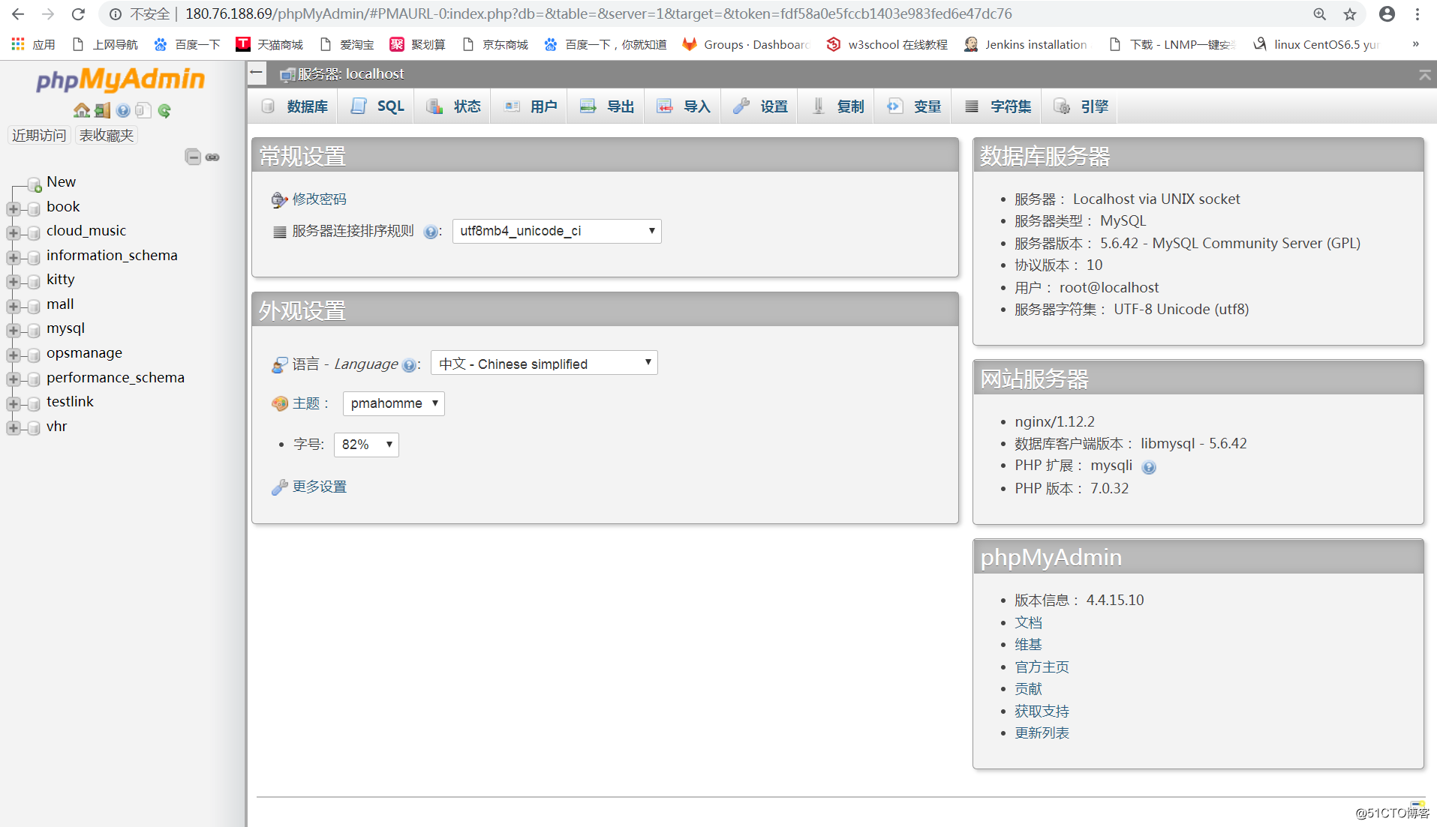Screen dimensions: 1437x827
Task: Open the 数据库 tab
Action: click(295, 106)
